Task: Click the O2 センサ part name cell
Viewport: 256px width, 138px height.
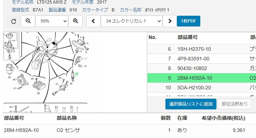Action: (68, 130)
